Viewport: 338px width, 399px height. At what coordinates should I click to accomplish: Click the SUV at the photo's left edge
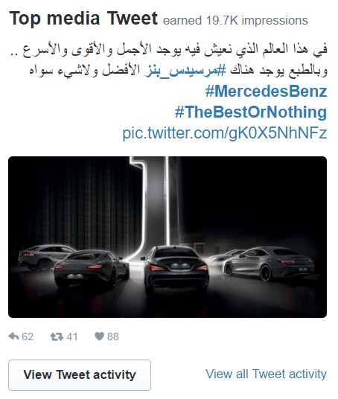[x=43, y=256]
